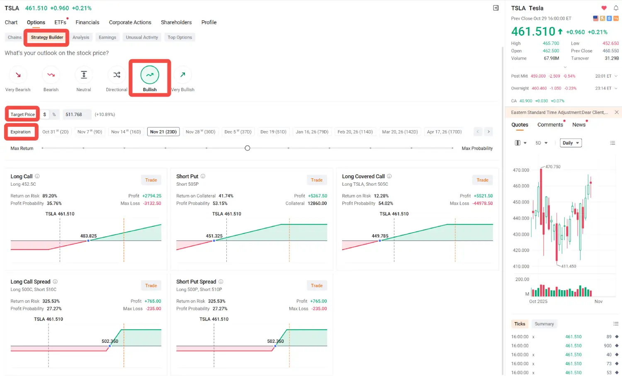The width and height of the screenshot is (622, 376).
Task: Open Short Put info icon
Action: click(x=203, y=176)
